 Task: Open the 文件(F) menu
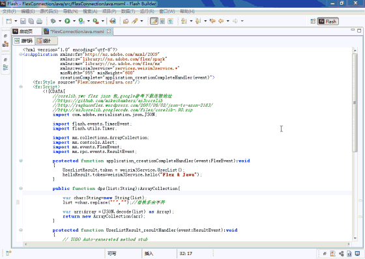click(9, 11)
